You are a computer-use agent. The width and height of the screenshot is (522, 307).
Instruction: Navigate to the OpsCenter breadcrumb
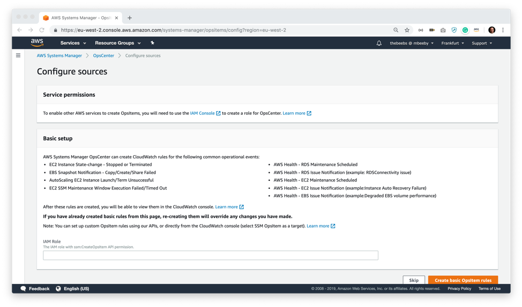[103, 56]
